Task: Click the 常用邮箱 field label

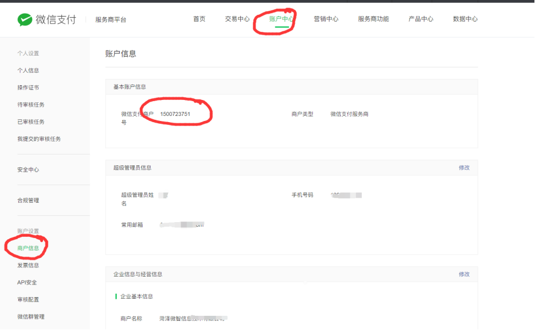Action: pyautogui.click(x=132, y=224)
